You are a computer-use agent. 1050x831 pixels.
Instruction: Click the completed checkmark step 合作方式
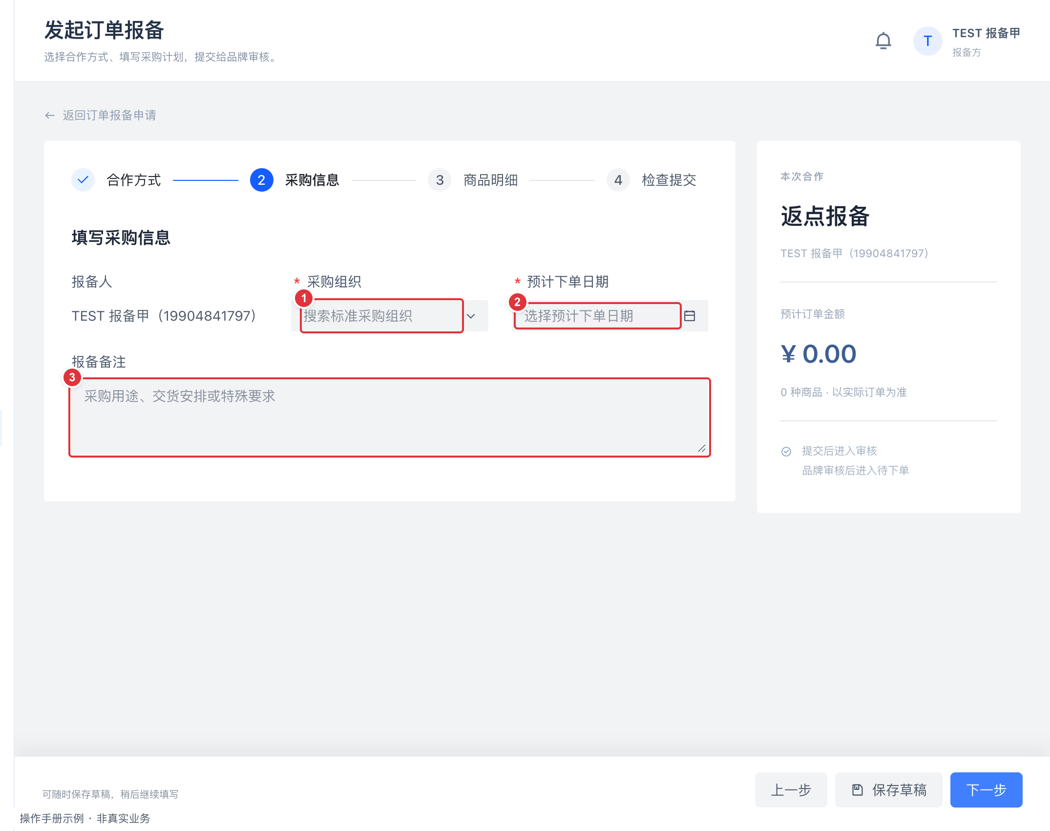83,180
